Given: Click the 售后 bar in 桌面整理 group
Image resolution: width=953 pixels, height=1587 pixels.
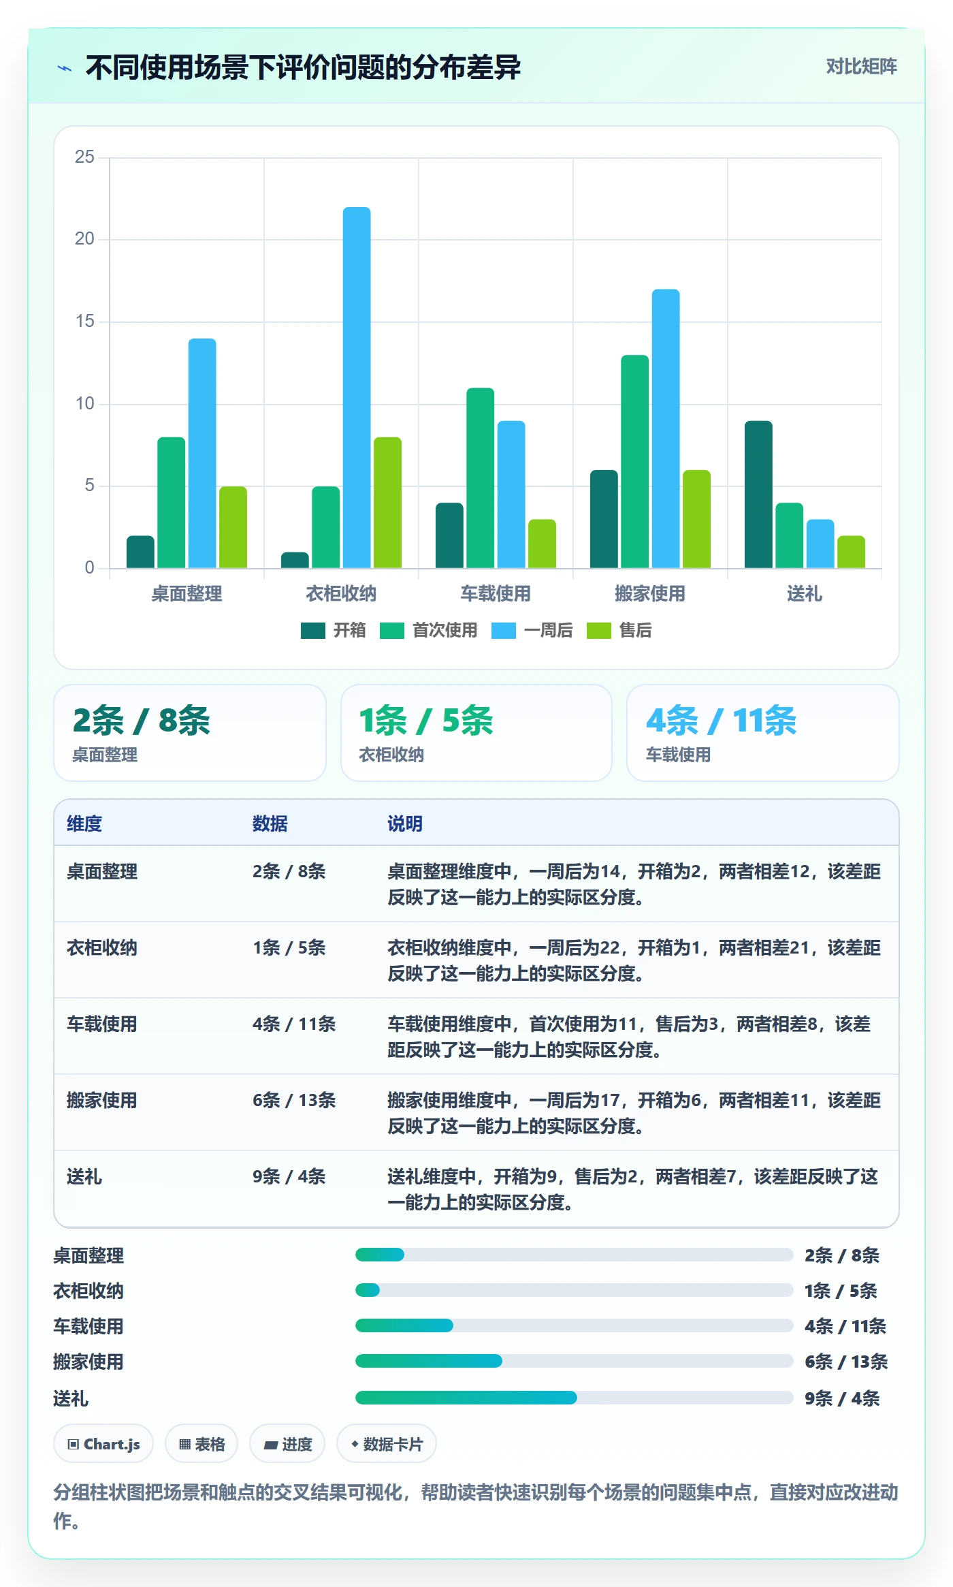Looking at the screenshot, I should (x=233, y=527).
